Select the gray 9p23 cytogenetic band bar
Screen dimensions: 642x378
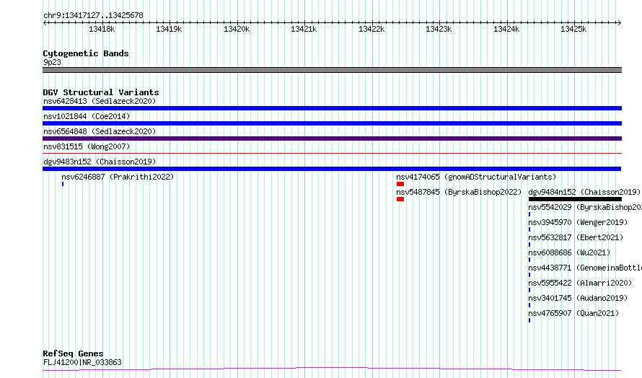(332, 70)
